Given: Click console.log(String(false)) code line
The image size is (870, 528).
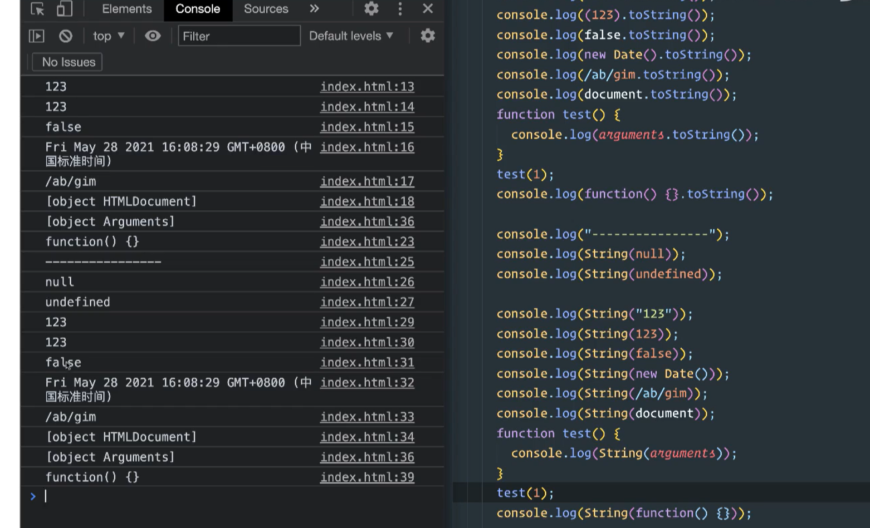Looking at the screenshot, I should tap(595, 354).
